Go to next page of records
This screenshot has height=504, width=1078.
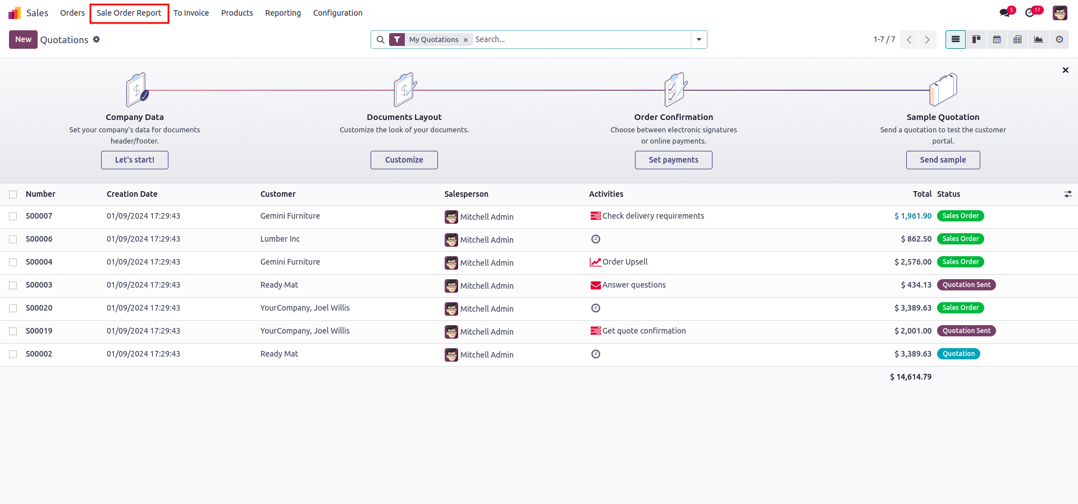coord(927,40)
